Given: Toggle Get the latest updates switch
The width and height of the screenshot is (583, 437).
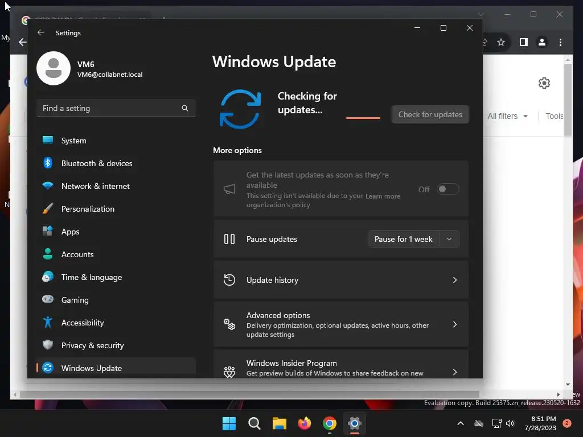Looking at the screenshot, I should pyautogui.click(x=447, y=189).
